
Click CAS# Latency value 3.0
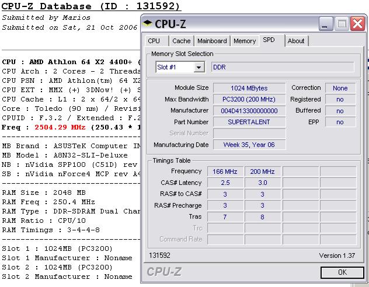(263, 183)
